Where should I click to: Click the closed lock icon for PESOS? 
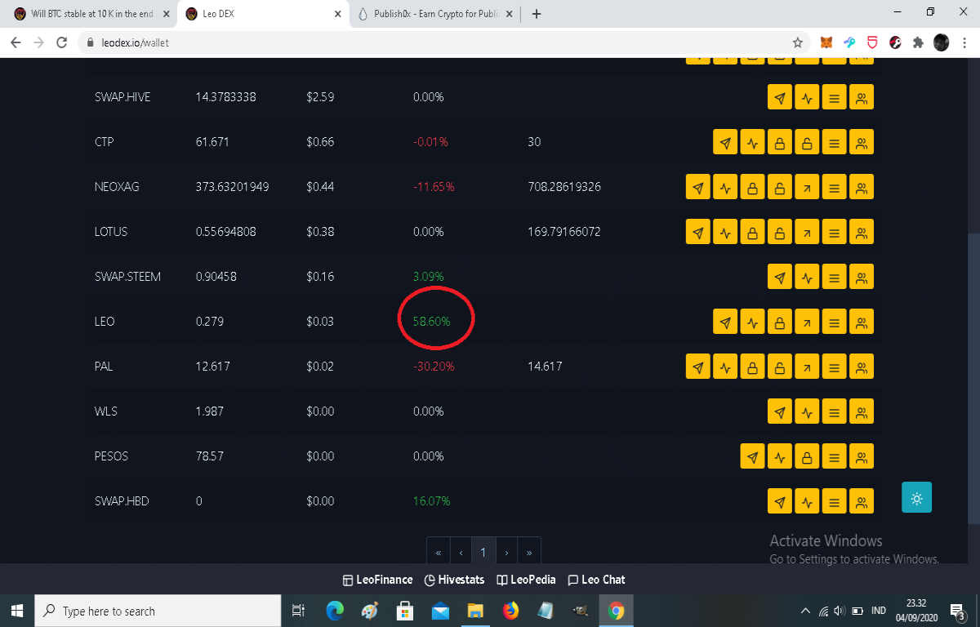coord(807,456)
